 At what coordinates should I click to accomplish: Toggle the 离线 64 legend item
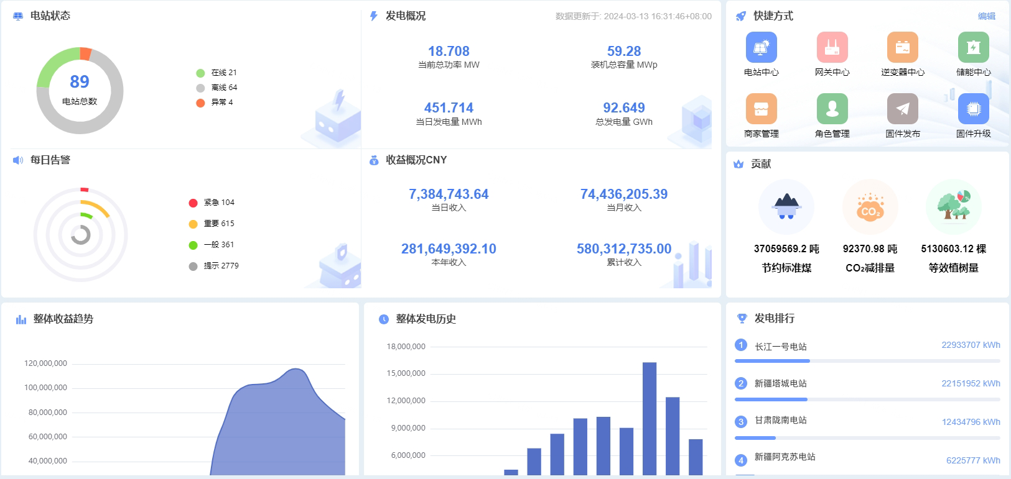[217, 88]
